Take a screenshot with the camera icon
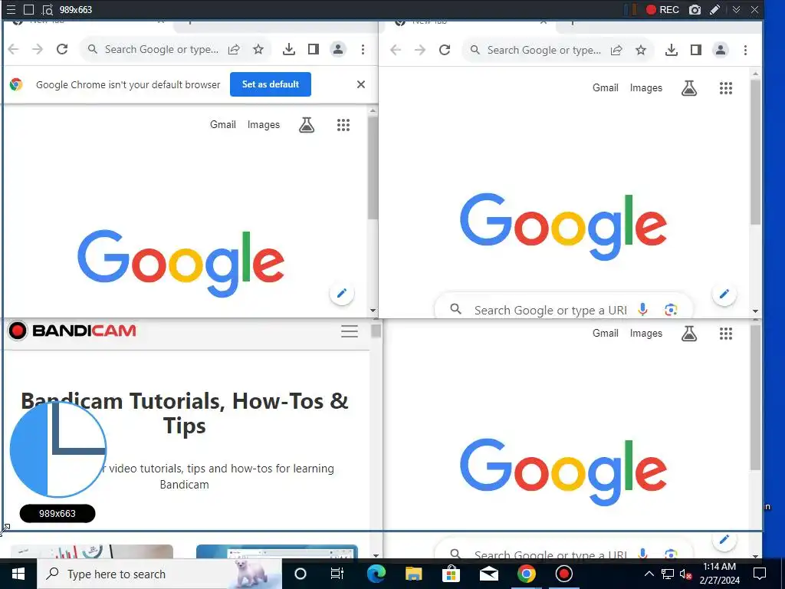Image resolution: width=785 pixels, height=589 pixels. tap(695, 9)
